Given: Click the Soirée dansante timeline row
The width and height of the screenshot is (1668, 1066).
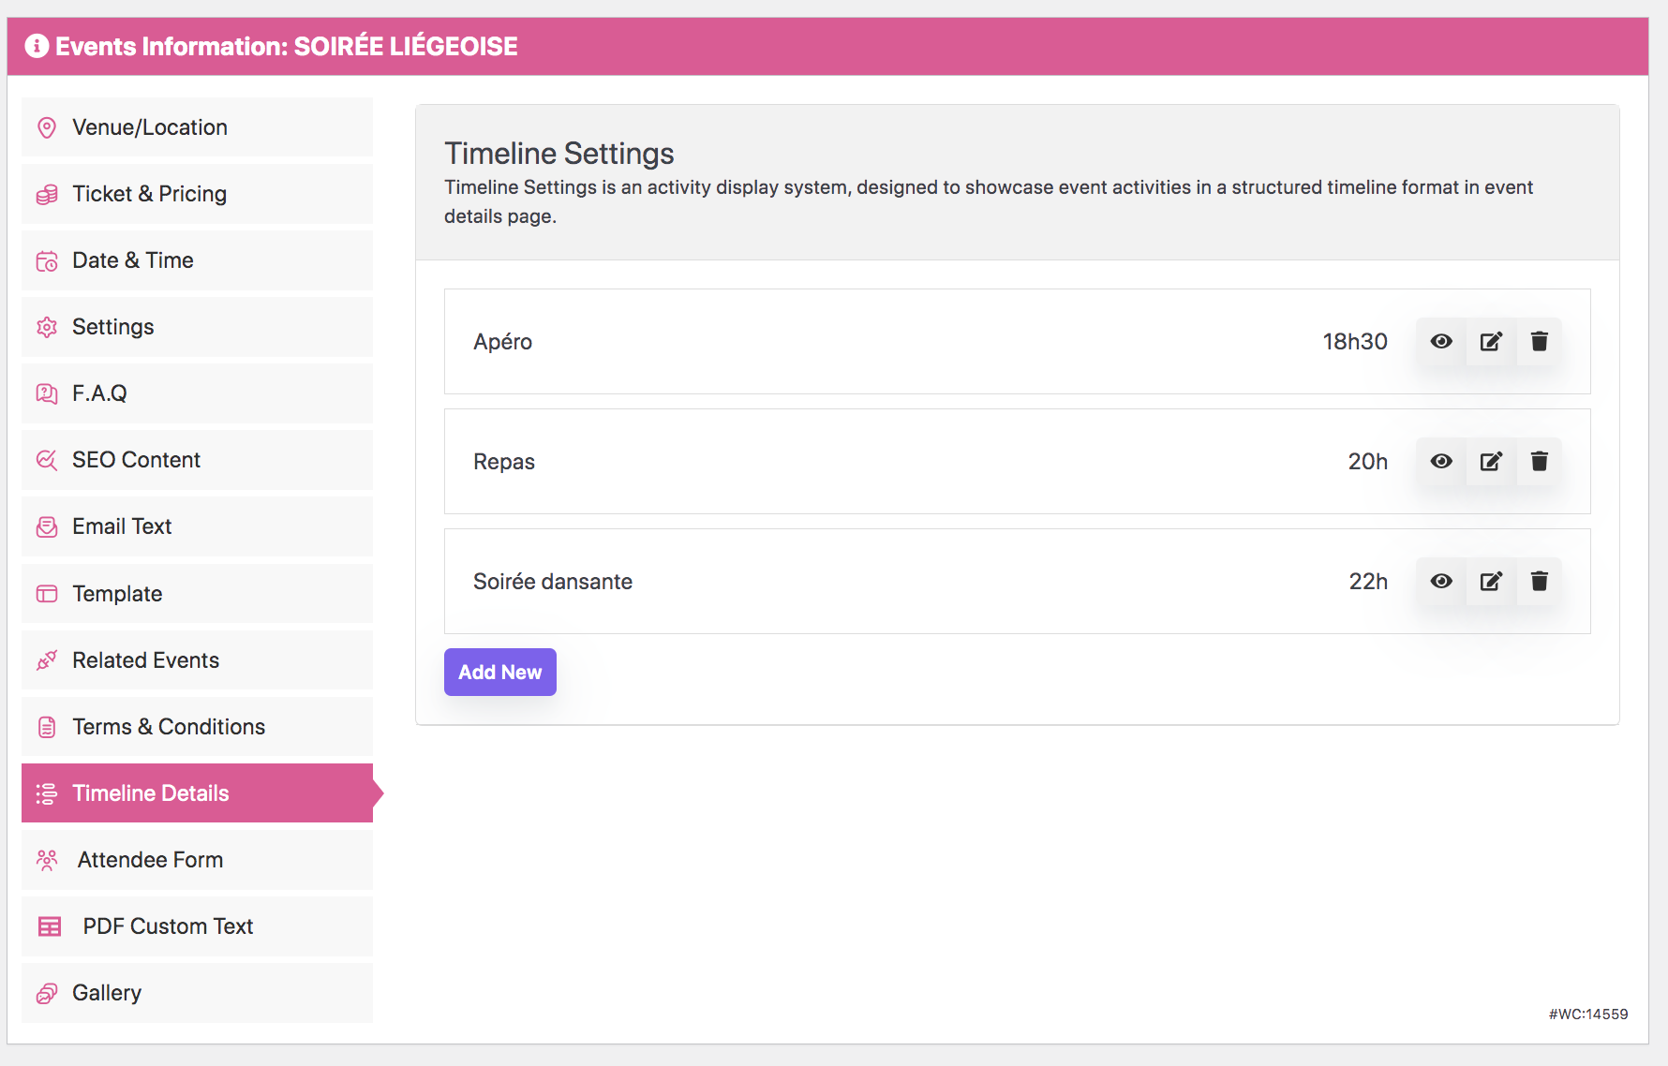Looking at the screenshot, I should pos(843,582).
